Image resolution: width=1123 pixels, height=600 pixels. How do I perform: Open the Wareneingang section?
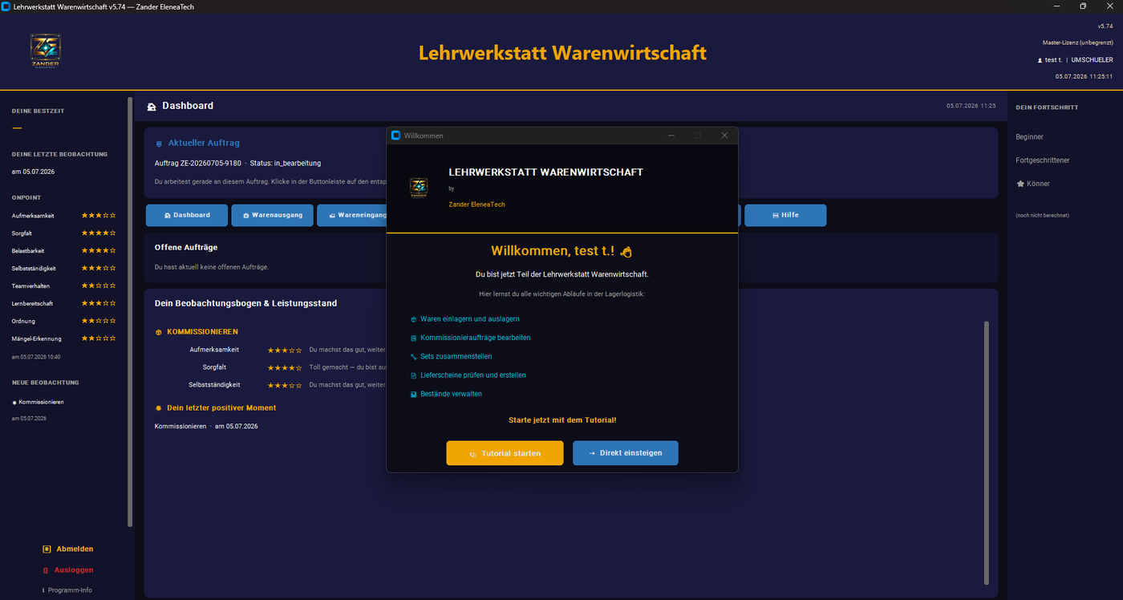tap(353, 215)
